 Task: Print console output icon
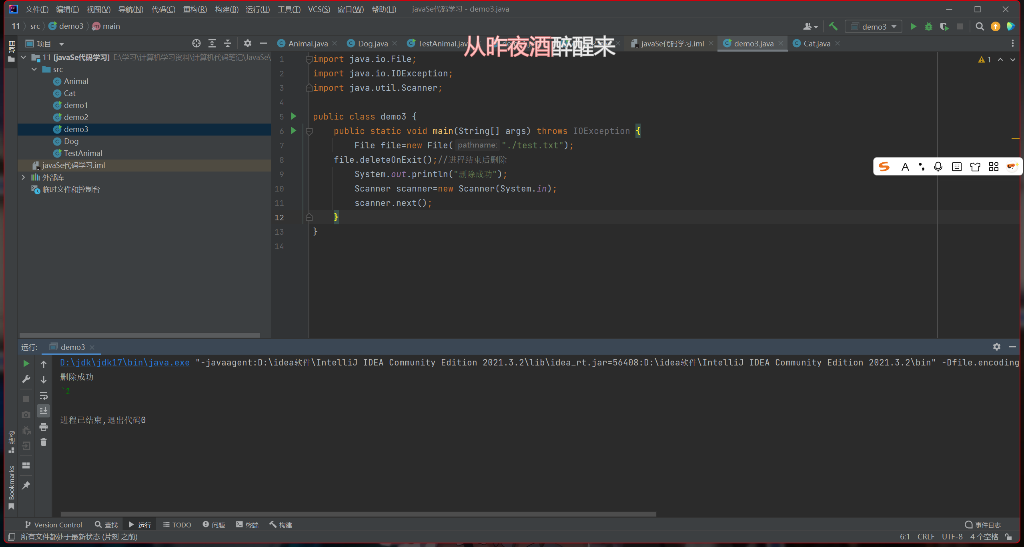(44, 427)
